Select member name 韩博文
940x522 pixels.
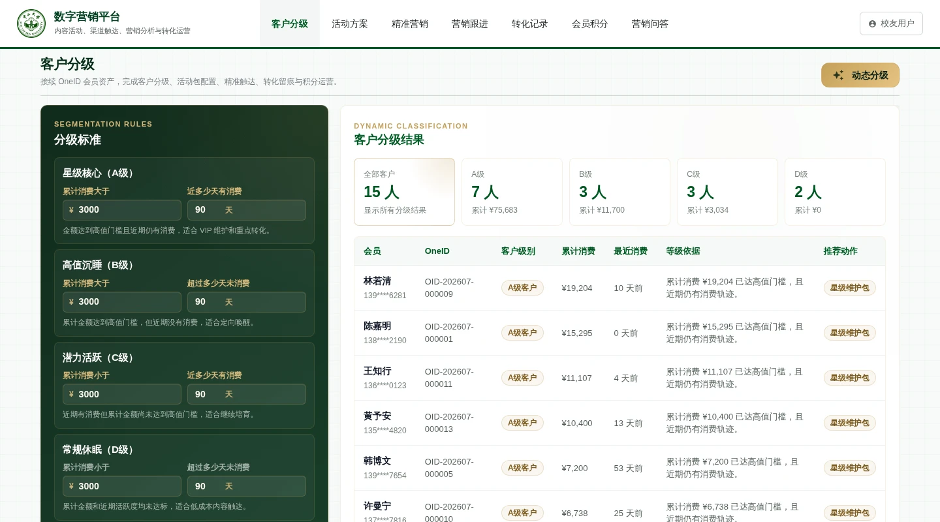coord(377,461)
